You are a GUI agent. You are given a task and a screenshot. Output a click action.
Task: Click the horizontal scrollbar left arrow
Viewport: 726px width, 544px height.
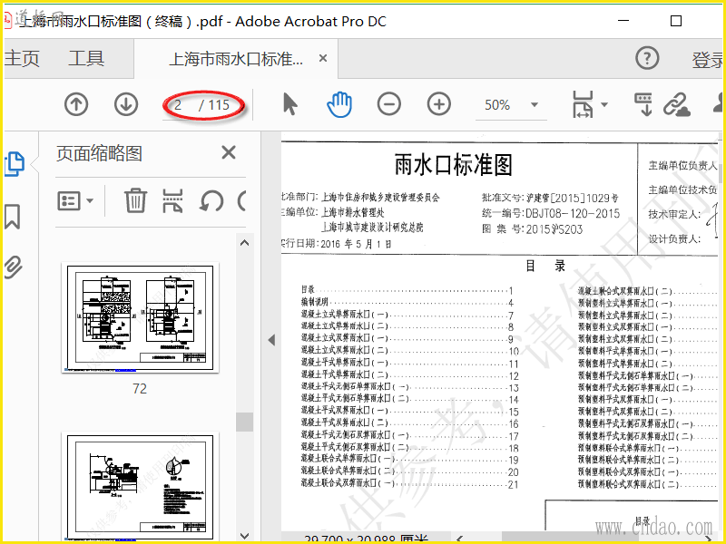460,539
